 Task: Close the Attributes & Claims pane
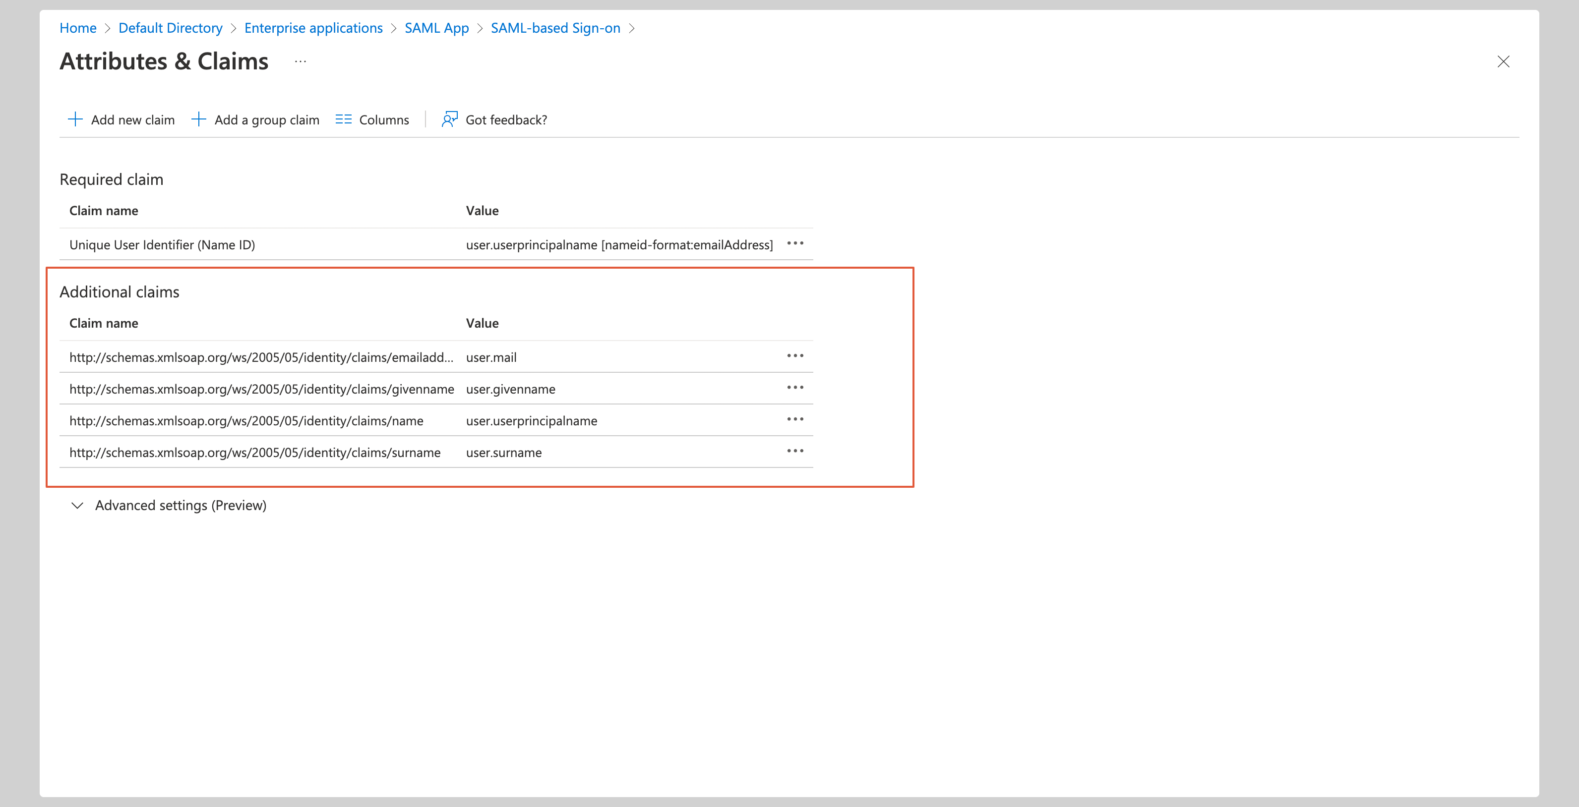(x=1504, y=61)
